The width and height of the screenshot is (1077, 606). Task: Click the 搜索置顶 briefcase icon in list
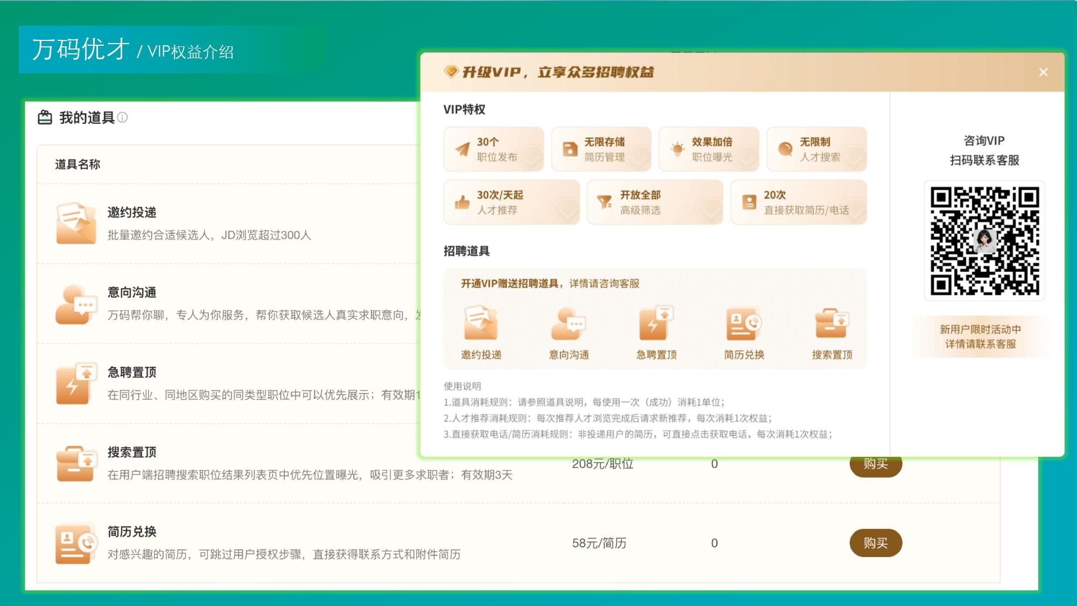coord(75,463)
